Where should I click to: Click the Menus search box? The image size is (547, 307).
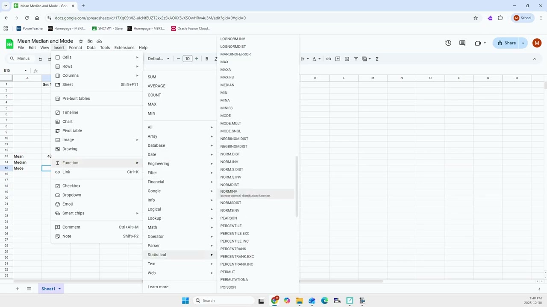pyautogui.click(x=21, y=58)
